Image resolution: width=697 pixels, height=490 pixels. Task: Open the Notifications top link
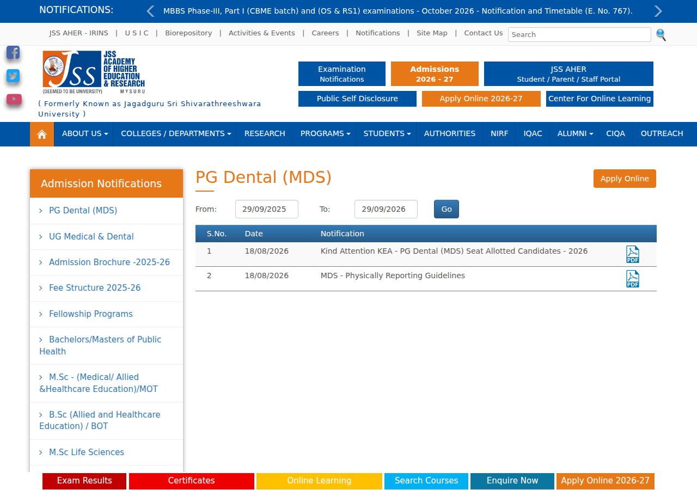[x=378, y=33]
